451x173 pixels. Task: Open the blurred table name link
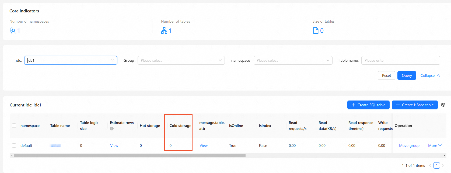(56, 146)
